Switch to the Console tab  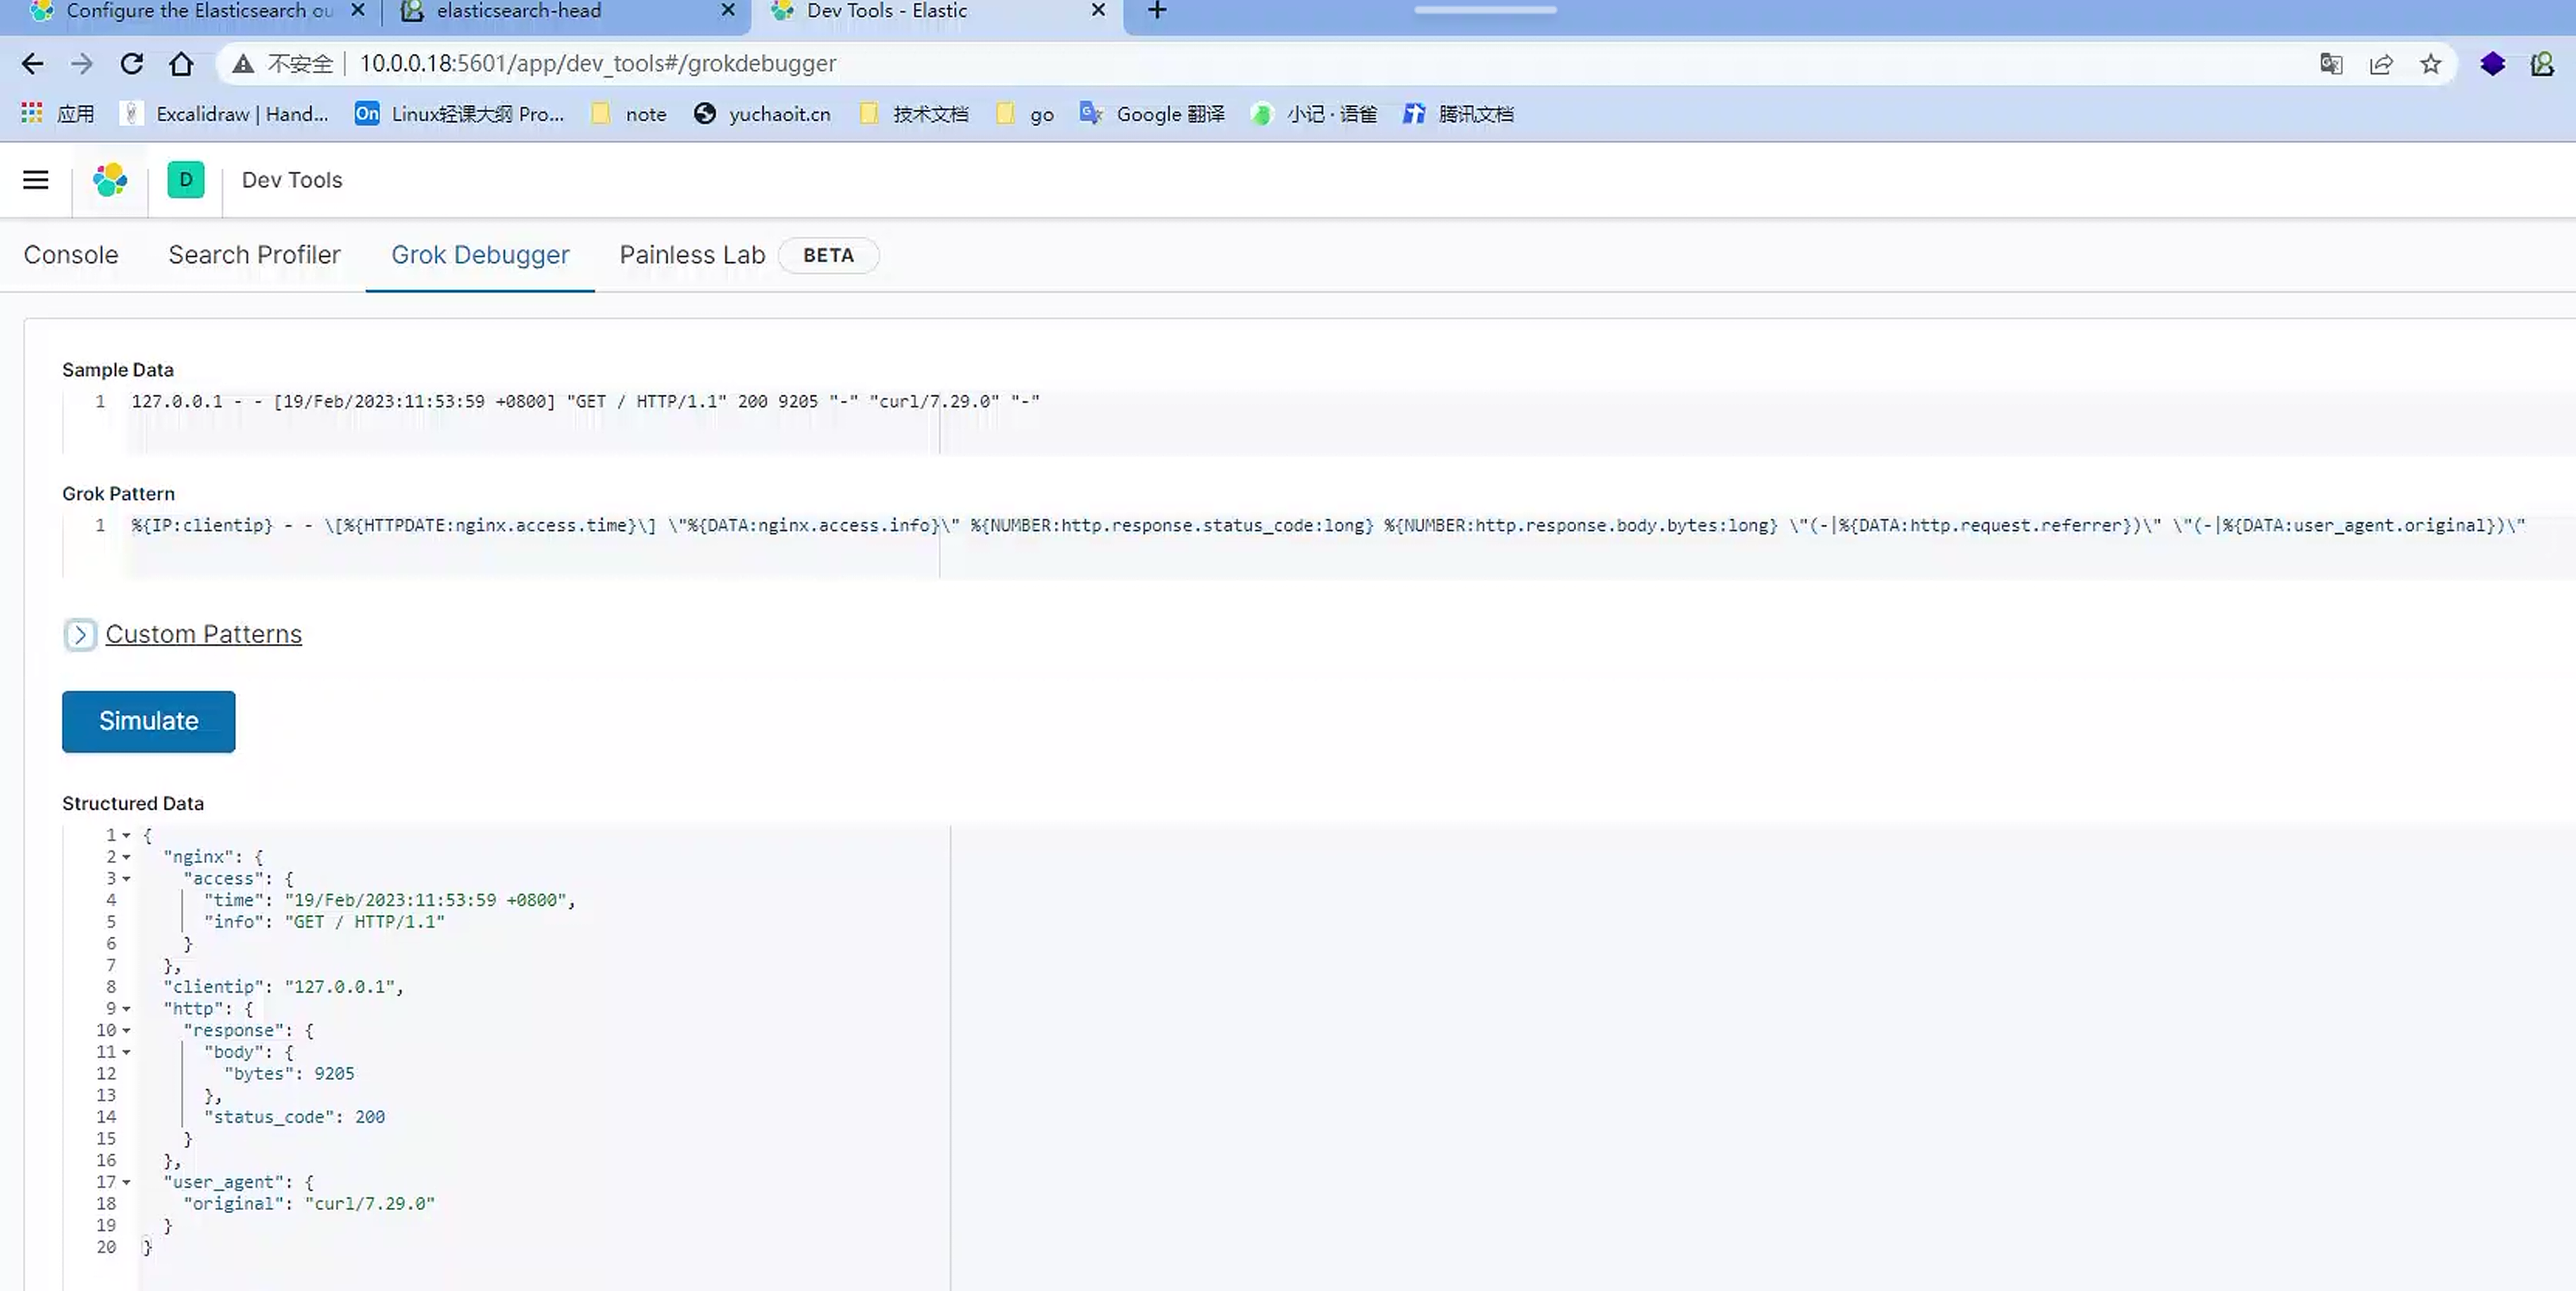[71, 255]
